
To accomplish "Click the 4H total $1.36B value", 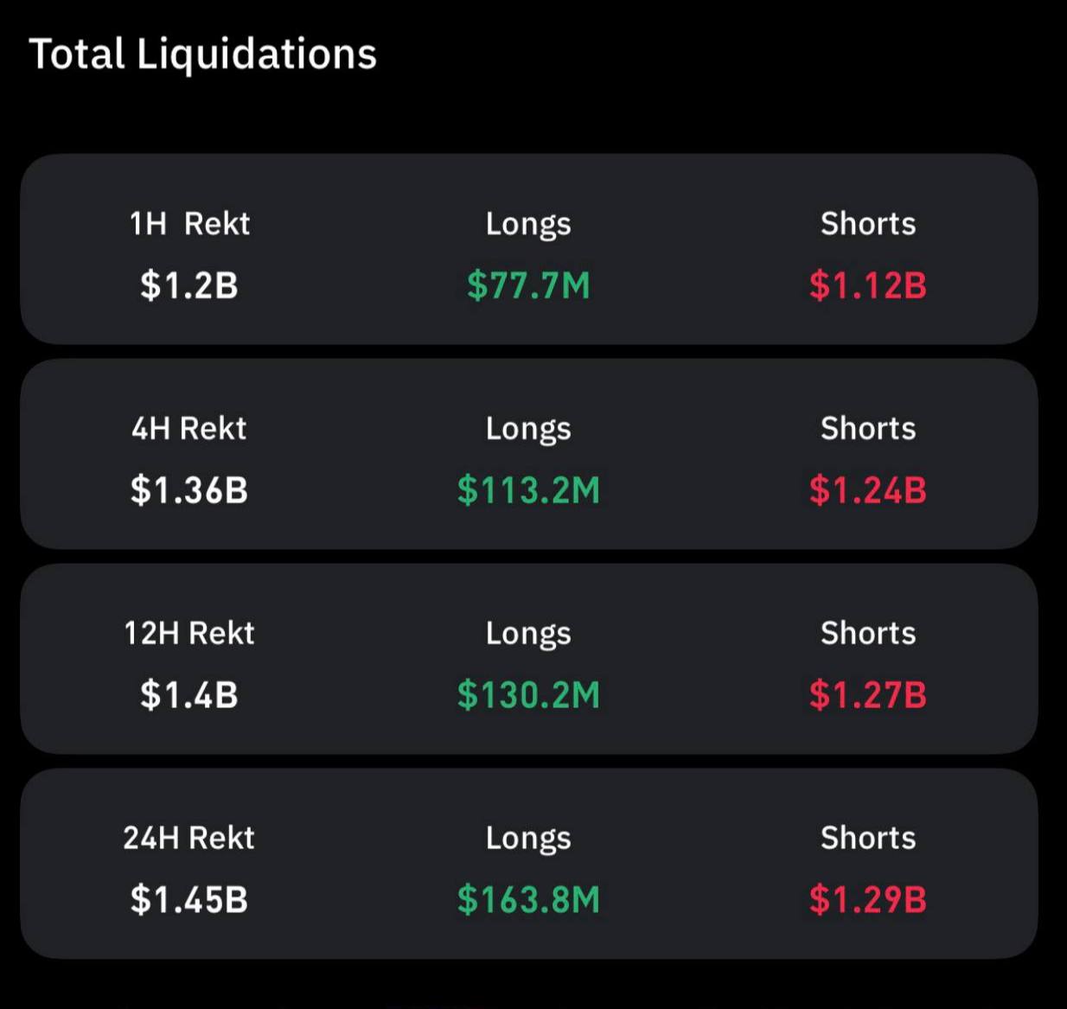I will point(189,490).
